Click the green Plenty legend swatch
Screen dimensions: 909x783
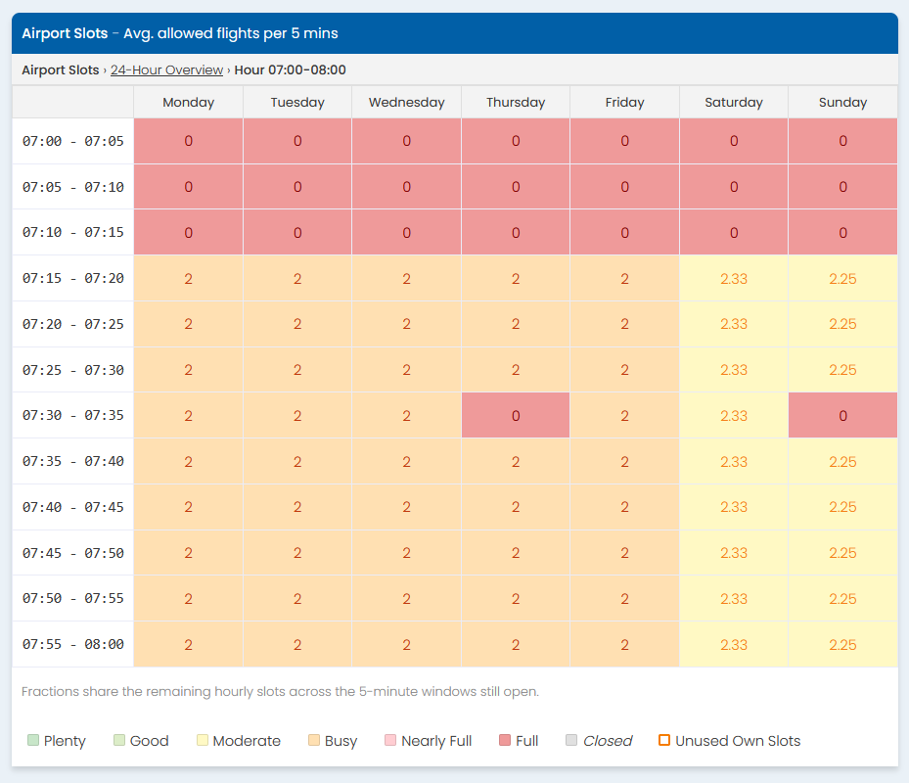pyautogui.click(x=33, y=741)
